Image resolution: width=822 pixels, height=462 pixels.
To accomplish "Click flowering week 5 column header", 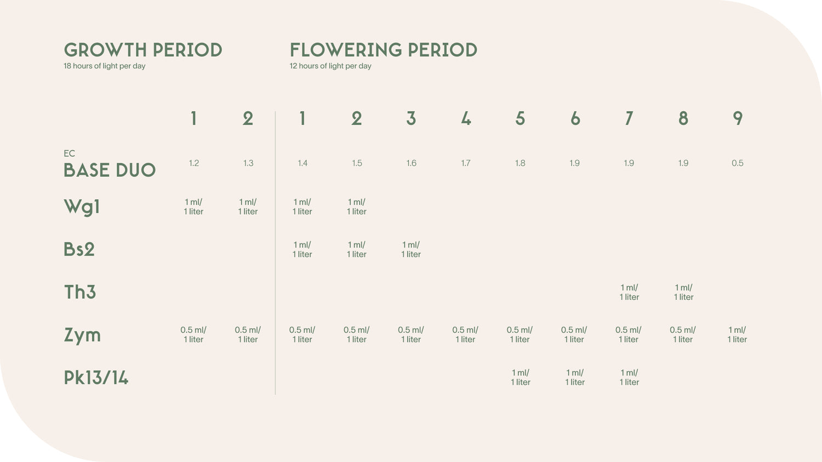I will (x=520, y=118).
